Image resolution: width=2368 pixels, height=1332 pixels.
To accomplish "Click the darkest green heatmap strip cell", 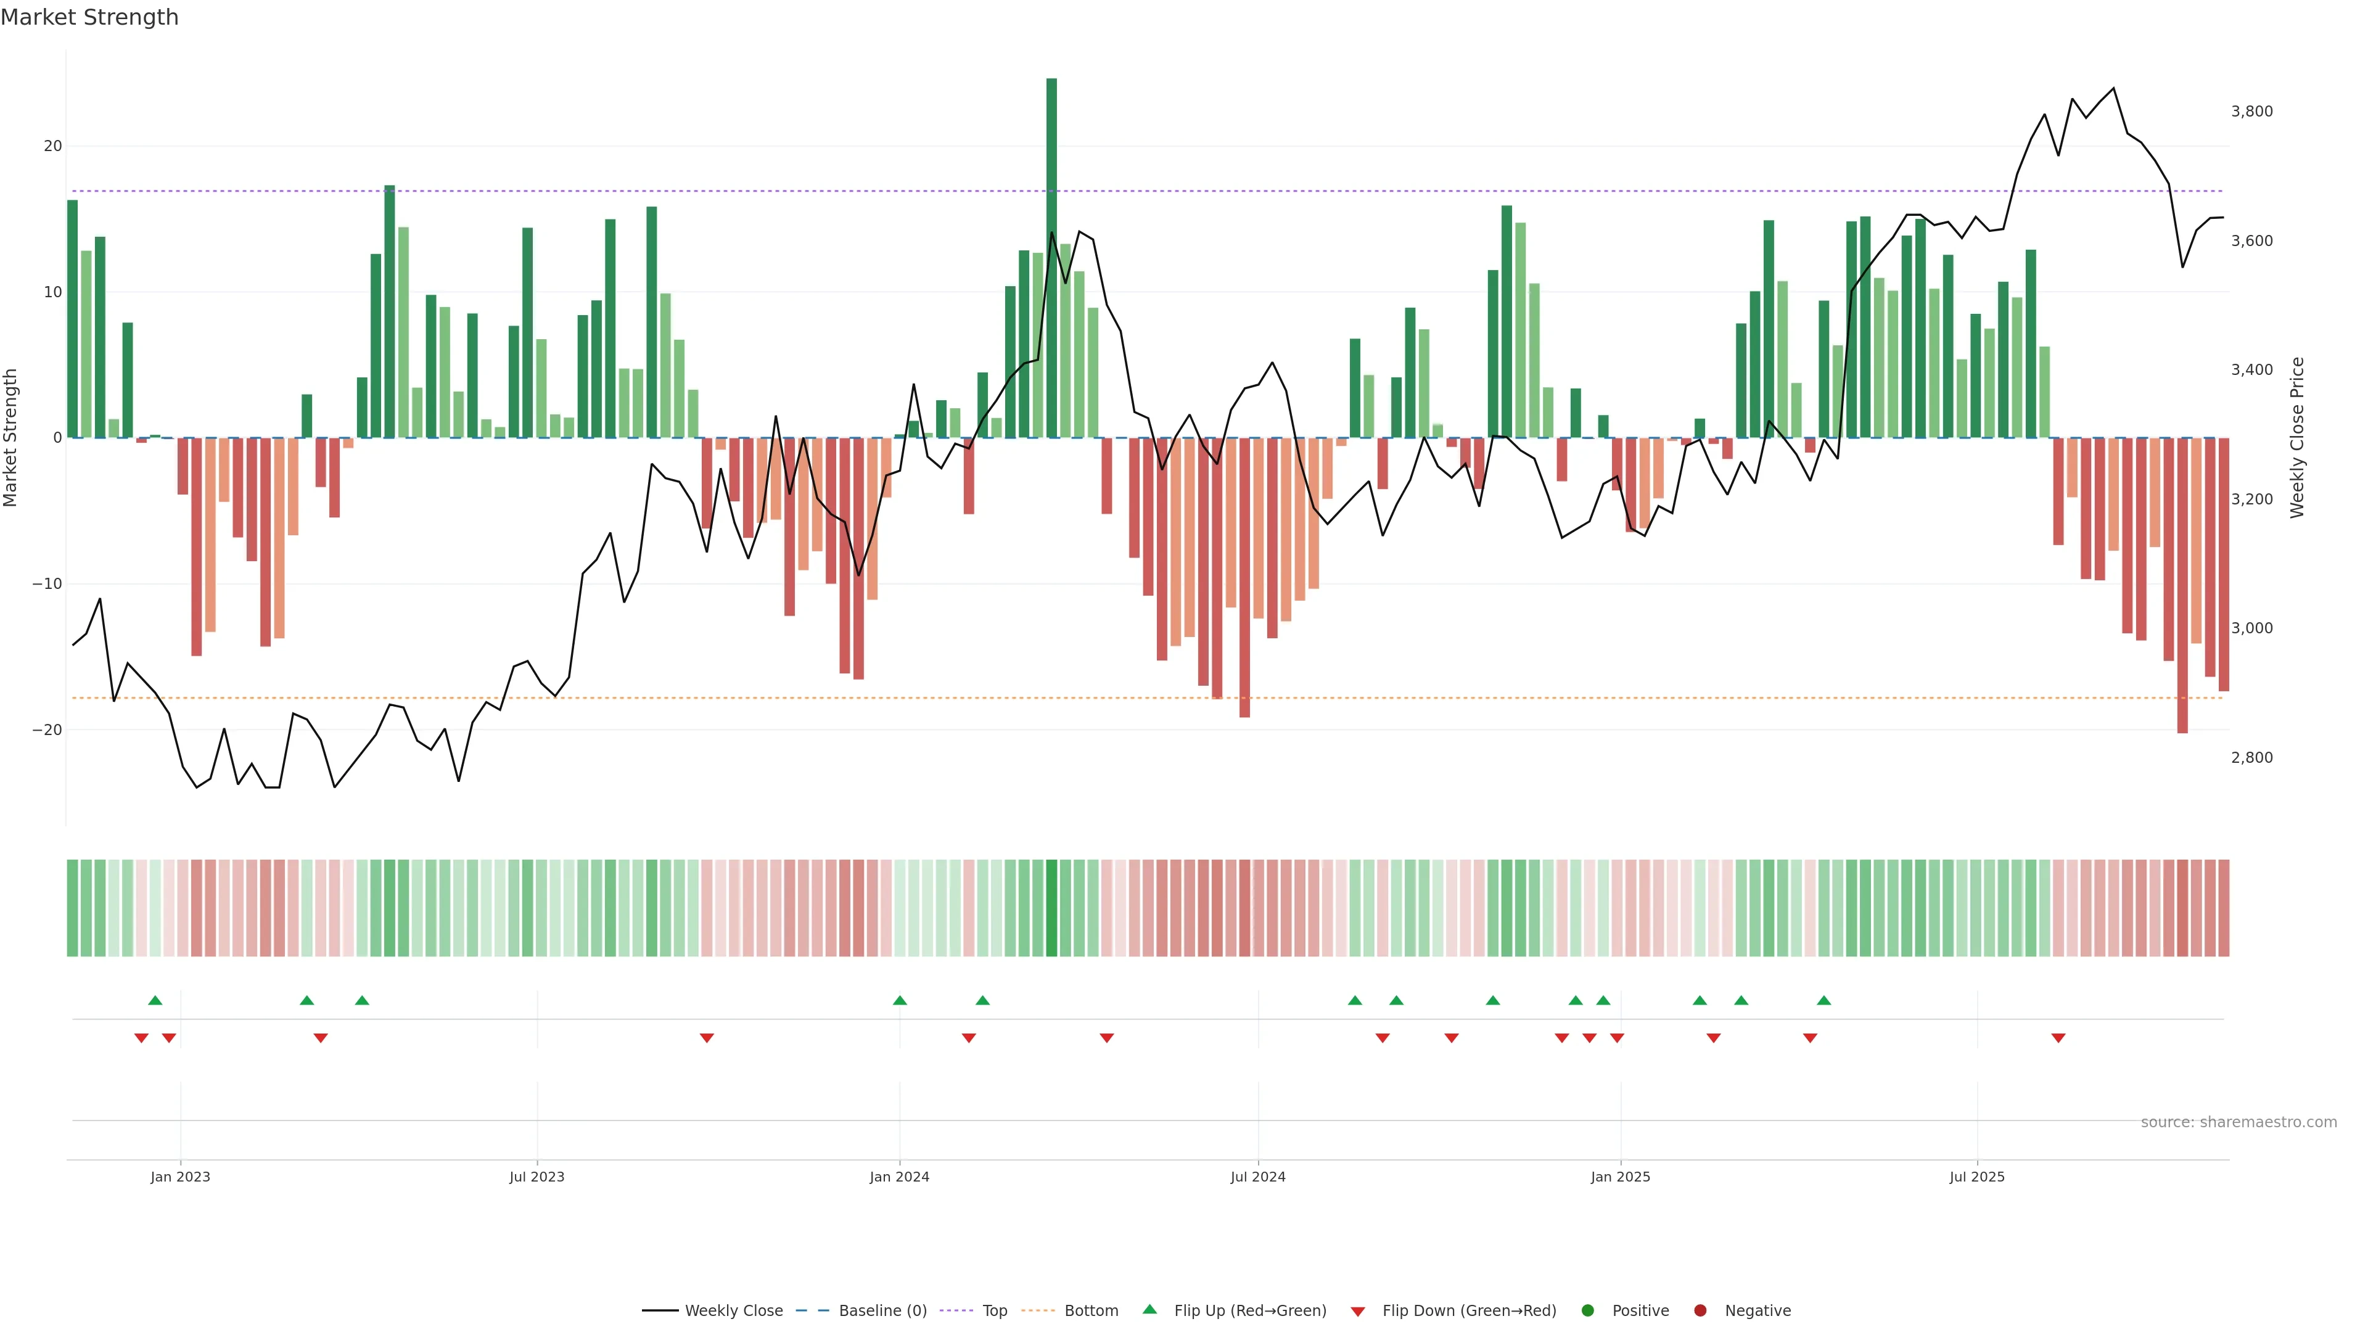I will [x=1051, y=907].
